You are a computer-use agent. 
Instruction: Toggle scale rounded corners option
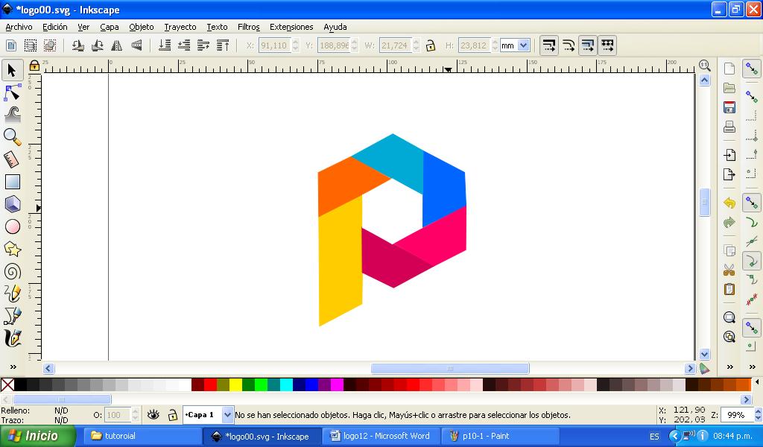[x=569, y=45]
